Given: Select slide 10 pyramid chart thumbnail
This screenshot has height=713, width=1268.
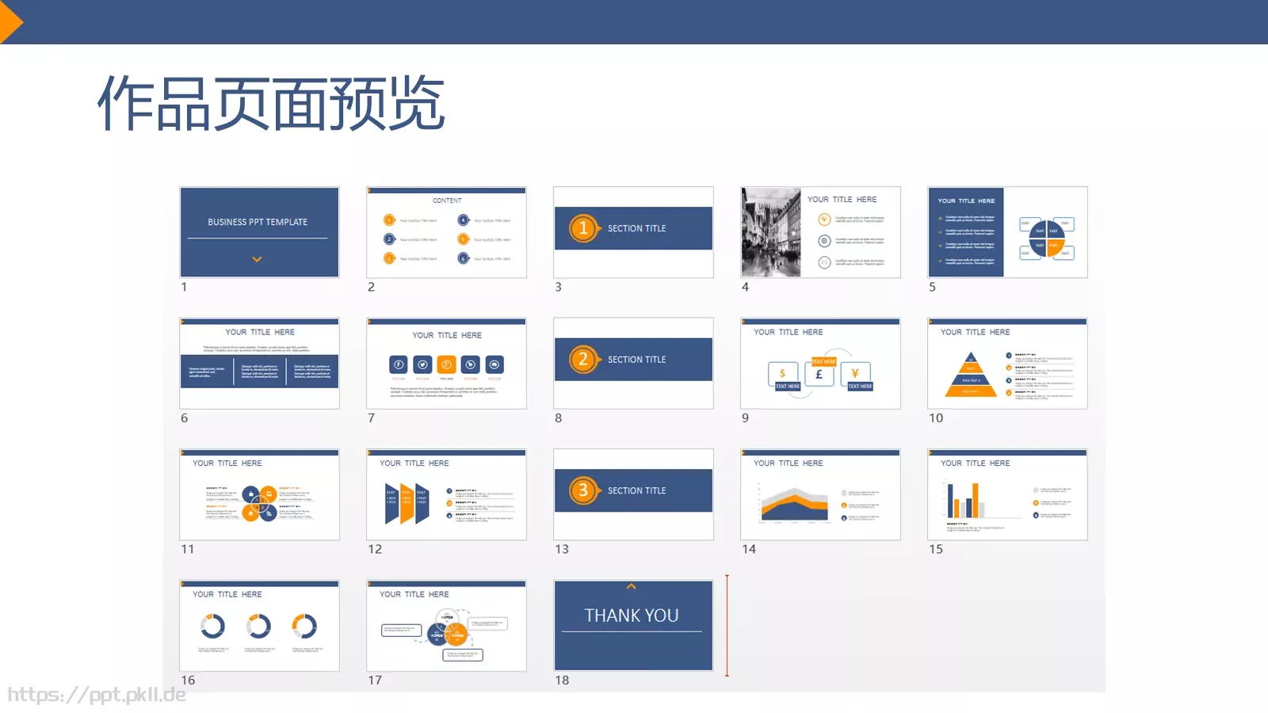Looking at the screenshot, I should [1007, 364].
